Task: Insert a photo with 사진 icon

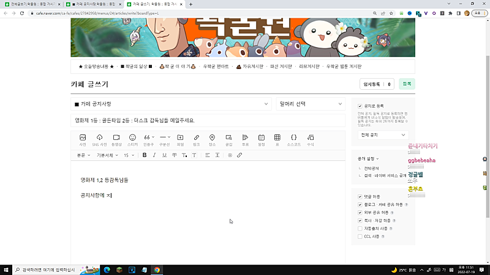Action: click(83, 140)
